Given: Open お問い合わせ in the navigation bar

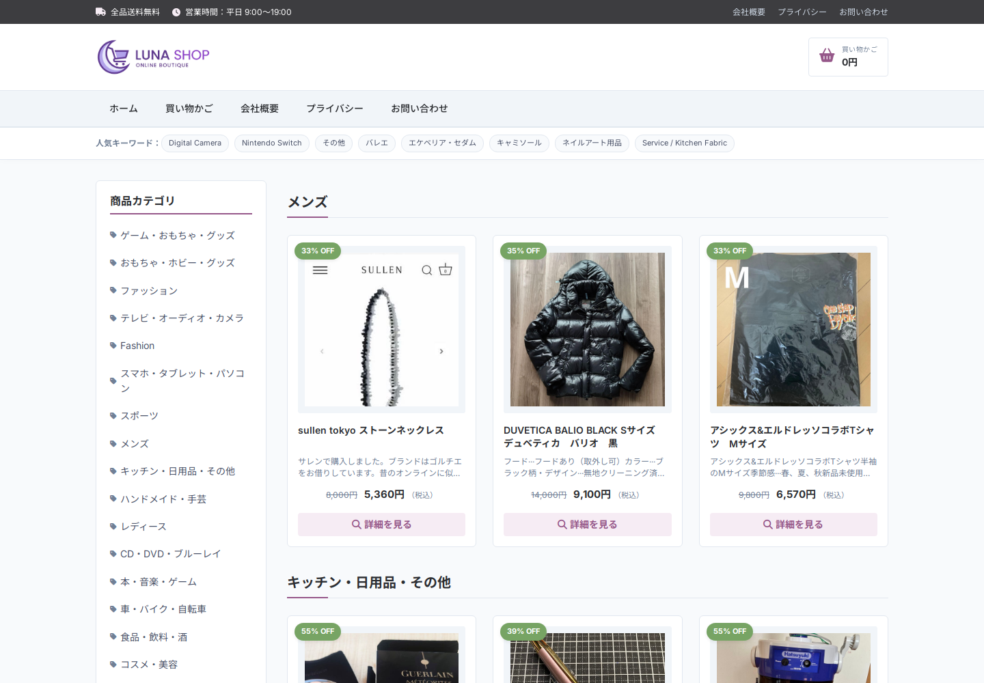Looking at the screenshot, I should (x=420, y=109).
